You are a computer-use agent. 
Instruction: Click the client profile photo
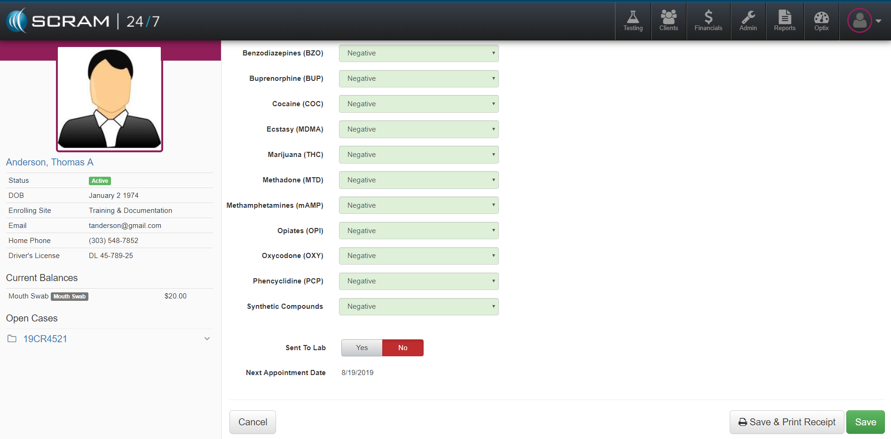point(110,99)
